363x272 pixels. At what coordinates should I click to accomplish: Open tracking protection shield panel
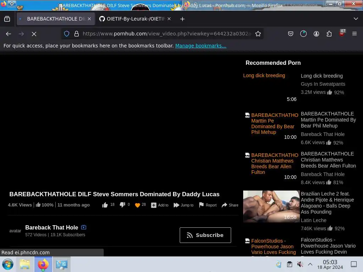tap(67, 34)
